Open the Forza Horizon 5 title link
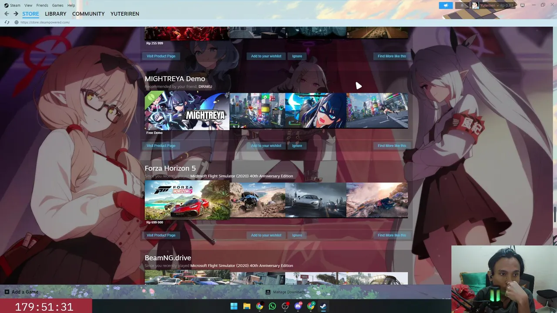Image resolution: width=557 pixels, height=313 pixels. (170, 168)
